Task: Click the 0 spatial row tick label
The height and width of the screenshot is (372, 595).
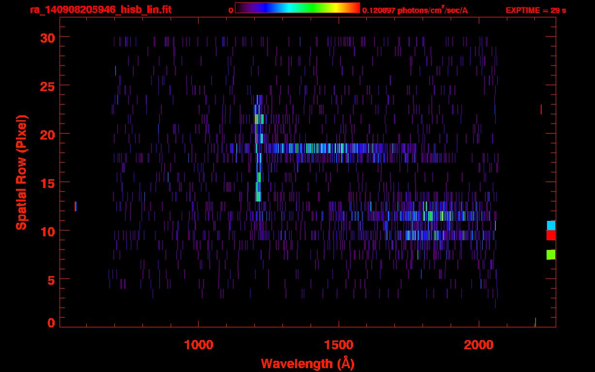Action: click(x=51, y=323)
